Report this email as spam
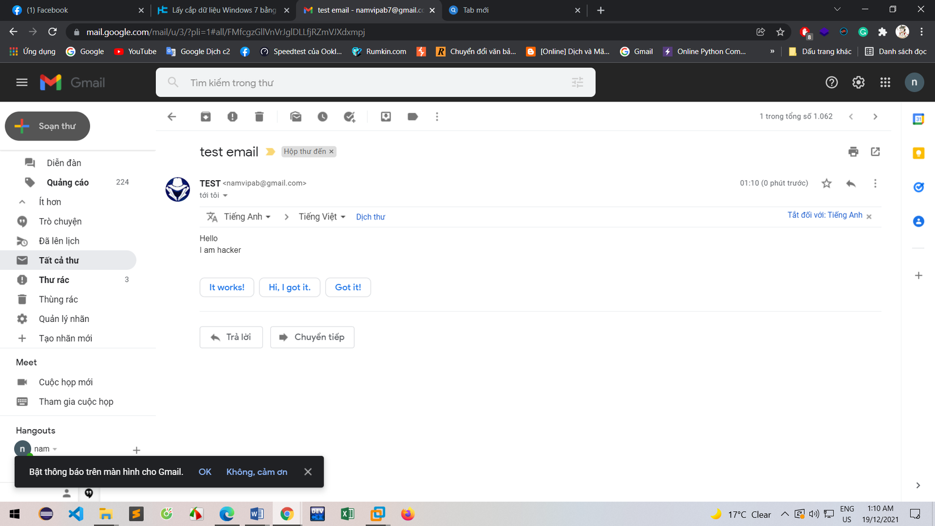 click(x=232, y=116)
